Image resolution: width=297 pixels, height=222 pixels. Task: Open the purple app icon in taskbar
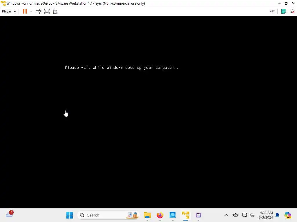[198, 215]
